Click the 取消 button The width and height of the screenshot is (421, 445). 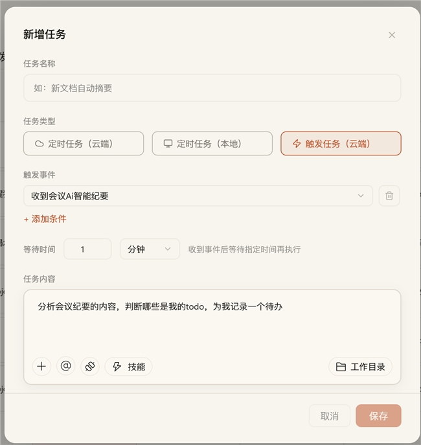point(330,416)
